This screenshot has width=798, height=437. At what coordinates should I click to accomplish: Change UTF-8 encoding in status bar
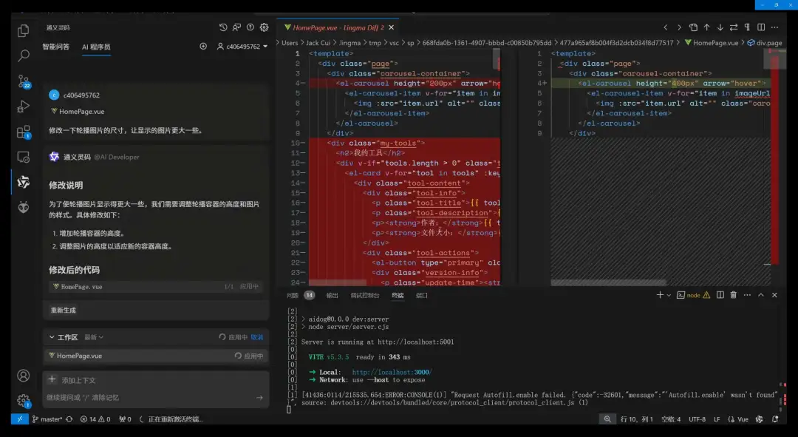pyautogui.click(x=698, y=419)
